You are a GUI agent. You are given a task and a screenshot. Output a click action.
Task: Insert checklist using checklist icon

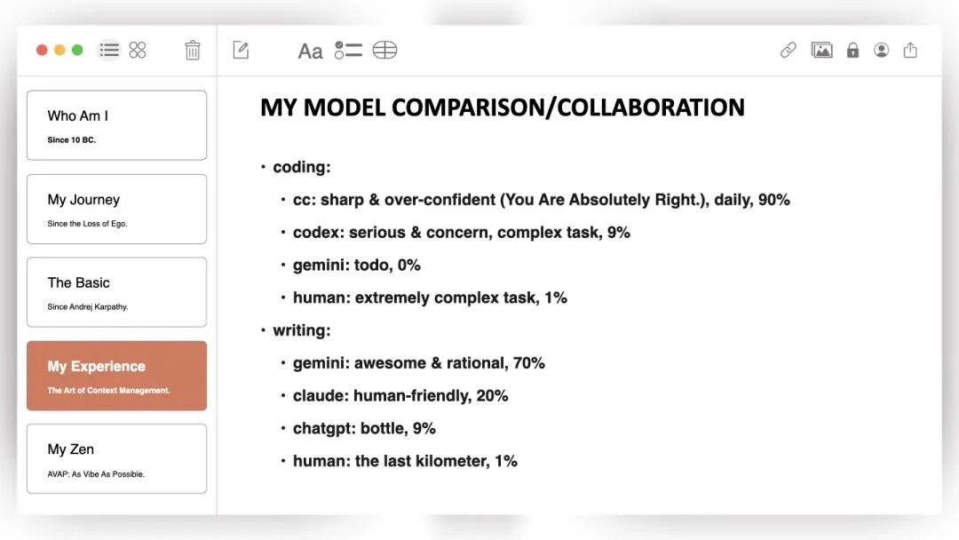[x=349, y=50]
